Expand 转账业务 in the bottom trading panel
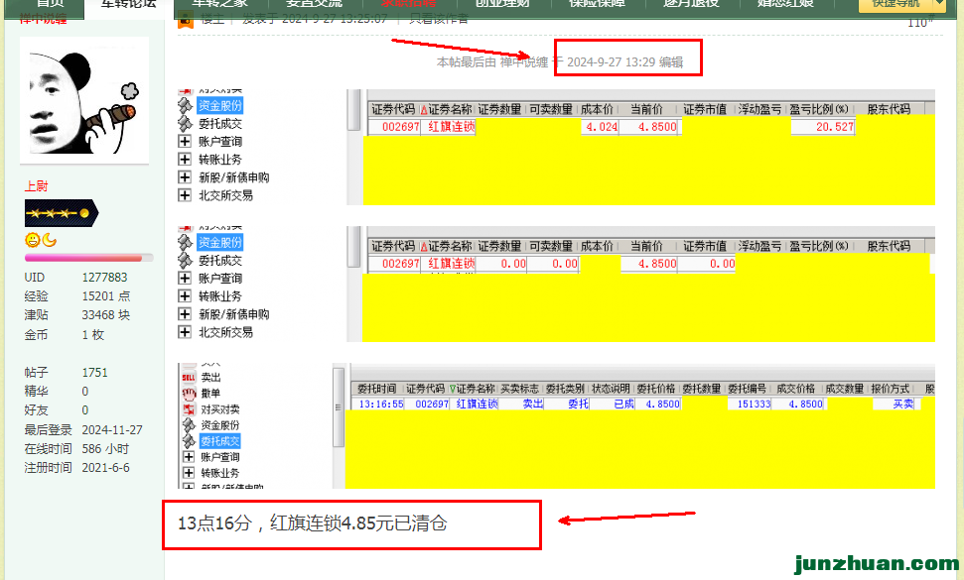Viewport: 964px width, 580px height. (x=189, y=473)
